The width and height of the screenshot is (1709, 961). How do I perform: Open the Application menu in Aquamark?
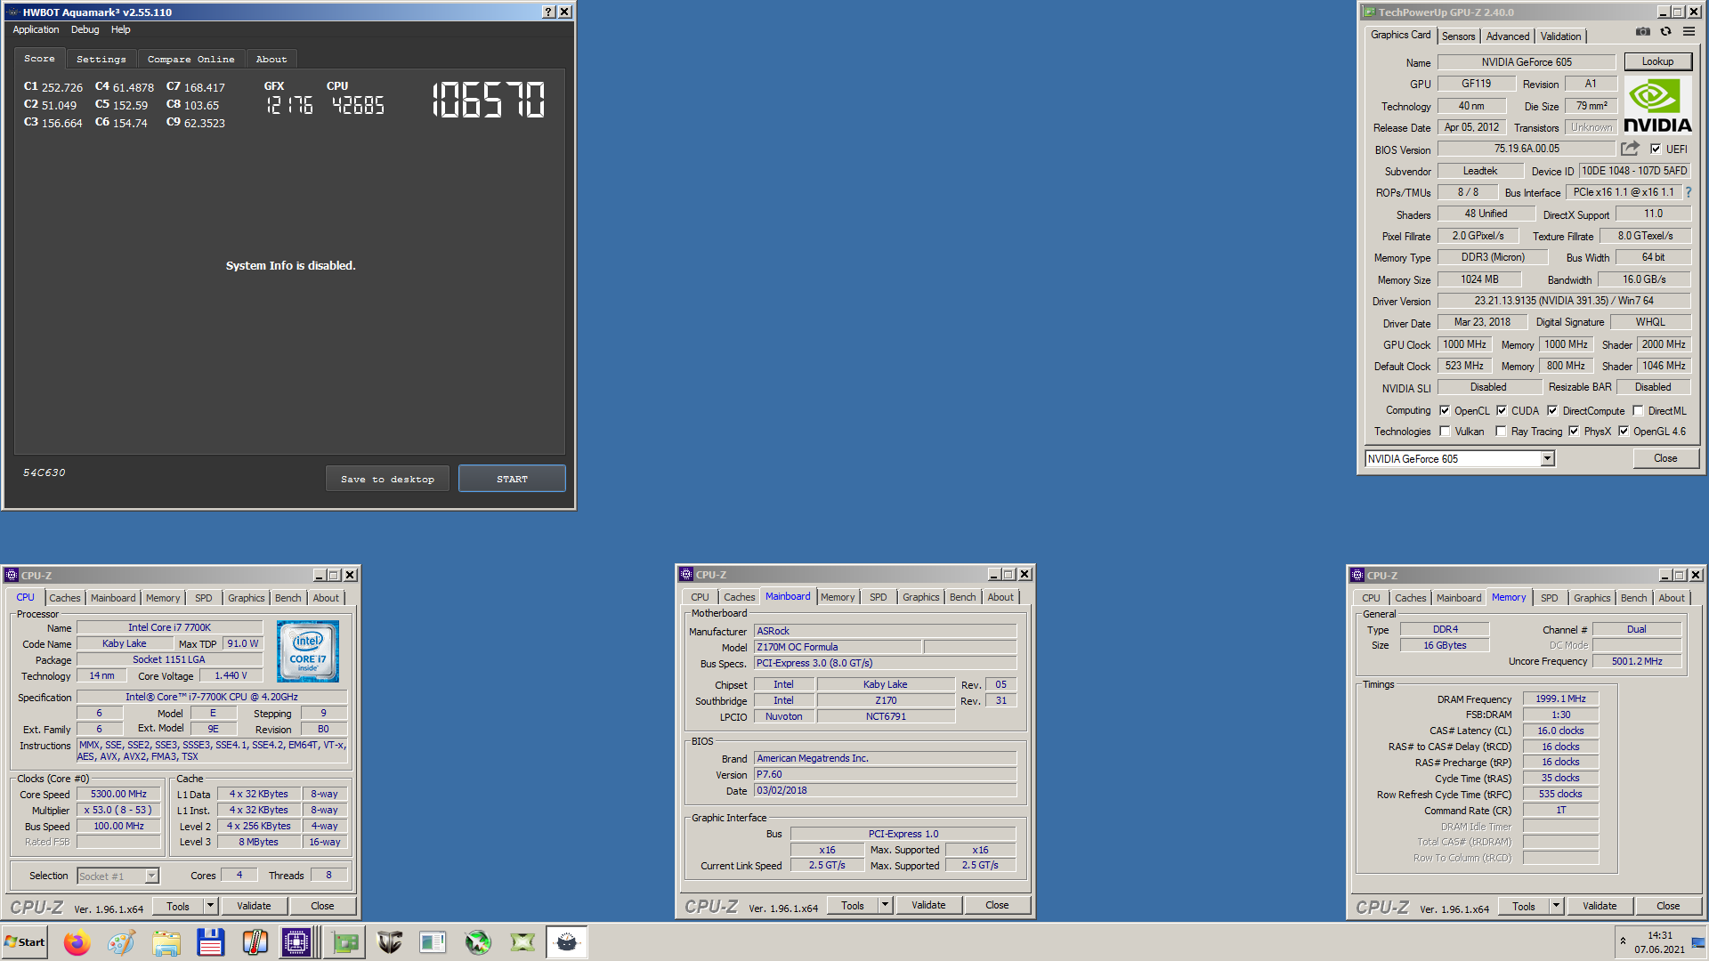click(36, 29)
